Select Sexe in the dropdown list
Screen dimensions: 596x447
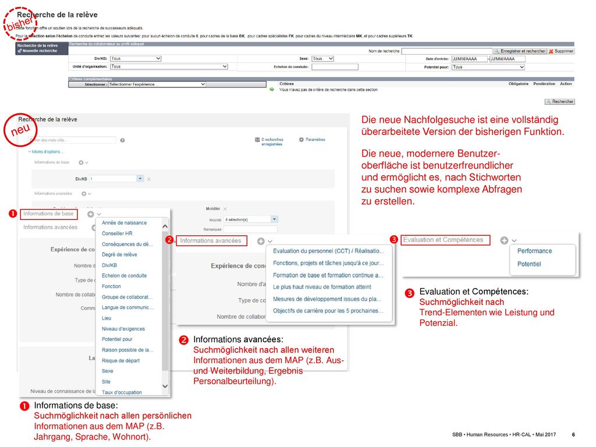(108, 371)
